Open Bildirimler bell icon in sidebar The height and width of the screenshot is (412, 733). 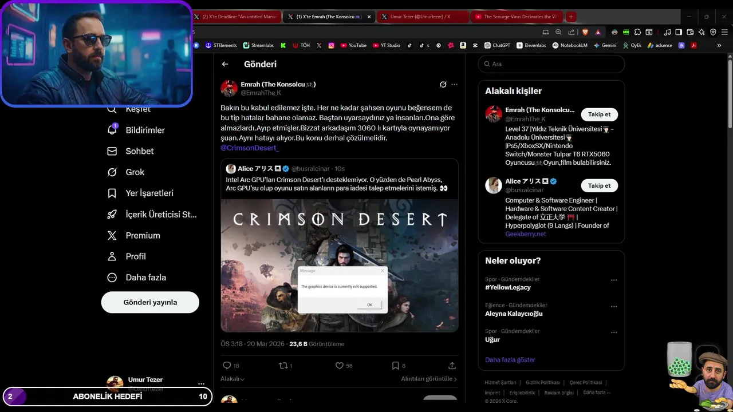click(x=112, y=130)
